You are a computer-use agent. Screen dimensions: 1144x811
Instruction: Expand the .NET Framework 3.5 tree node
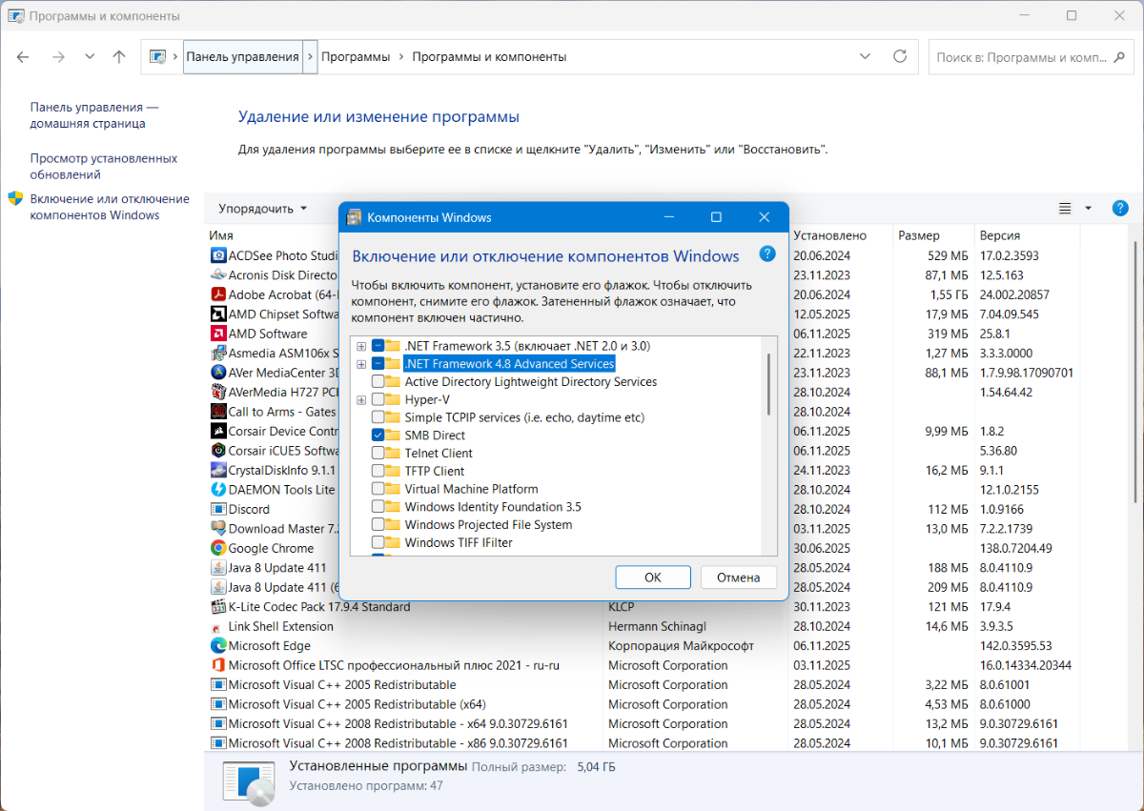(x=361, y=346)
